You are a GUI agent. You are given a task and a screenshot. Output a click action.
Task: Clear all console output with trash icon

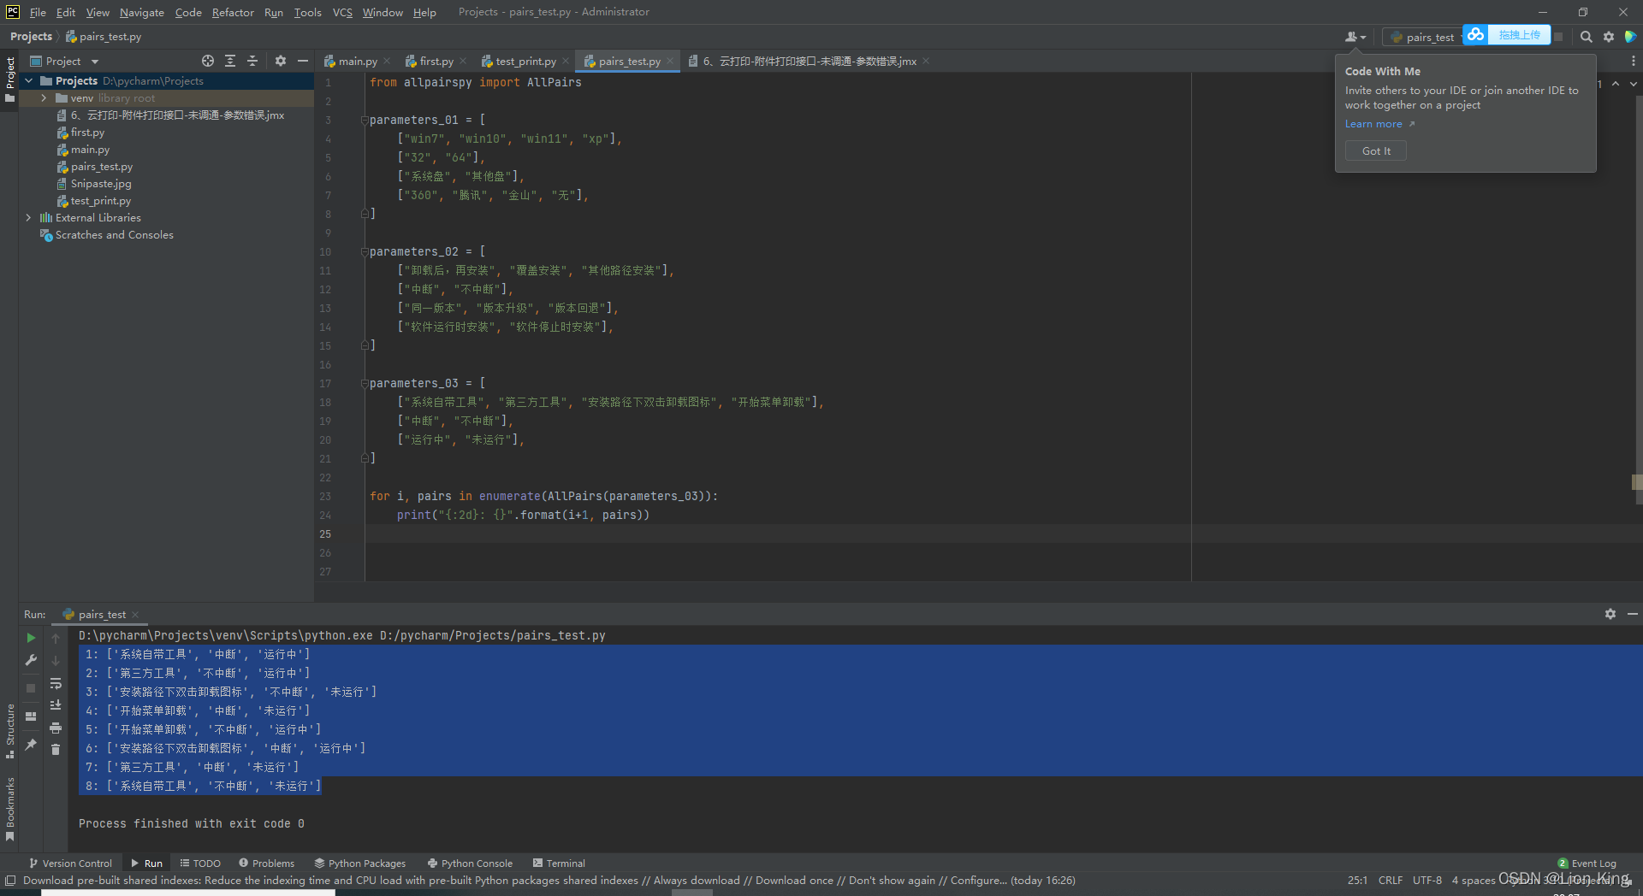(x=56, y=750)
